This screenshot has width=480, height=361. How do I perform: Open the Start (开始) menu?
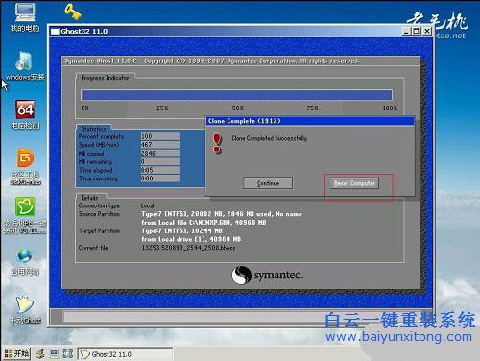[16, 354]
